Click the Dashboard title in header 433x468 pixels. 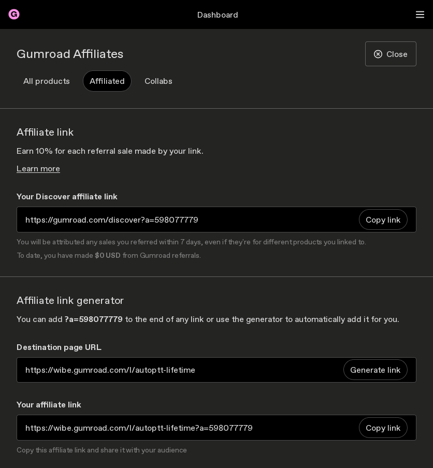pyautogui.click(x=218, y=15)
